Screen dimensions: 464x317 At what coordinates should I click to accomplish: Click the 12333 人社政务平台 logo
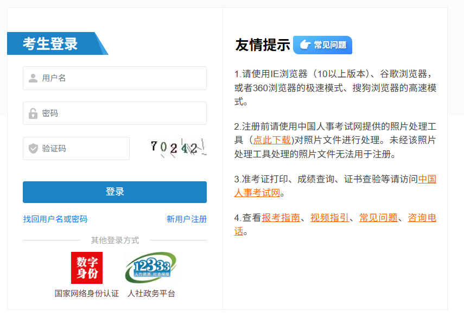[x=151, y=268]
